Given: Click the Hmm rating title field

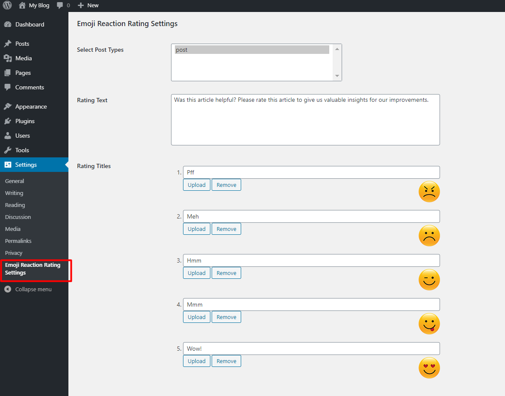Looking at the screenshot, I should click(x=311, y=260).
